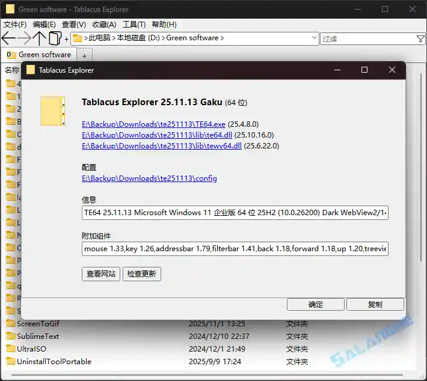427x381 pixels.
Task: Click the ScreenToGif folder icon
Action: (11, 323)
